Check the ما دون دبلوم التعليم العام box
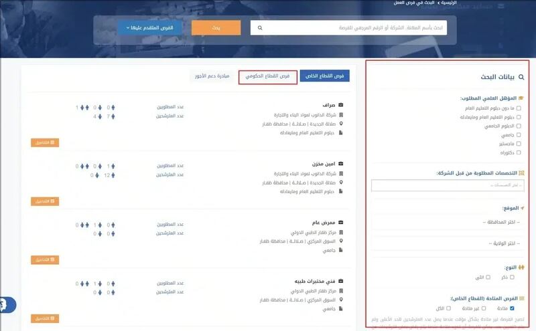 (519, 108)
